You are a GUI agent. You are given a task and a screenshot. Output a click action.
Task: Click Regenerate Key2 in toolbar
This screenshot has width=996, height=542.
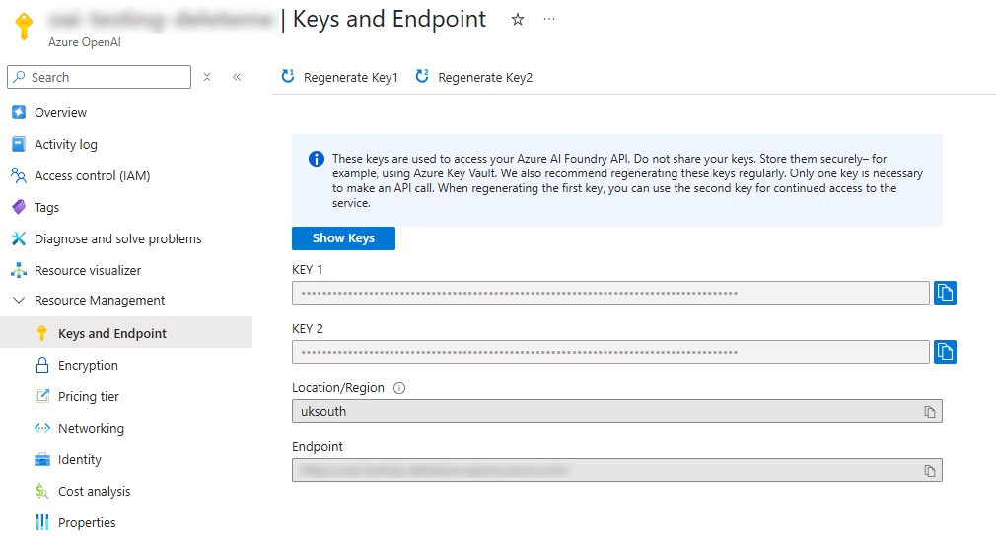pyautogui.click(x=474, y=77)
